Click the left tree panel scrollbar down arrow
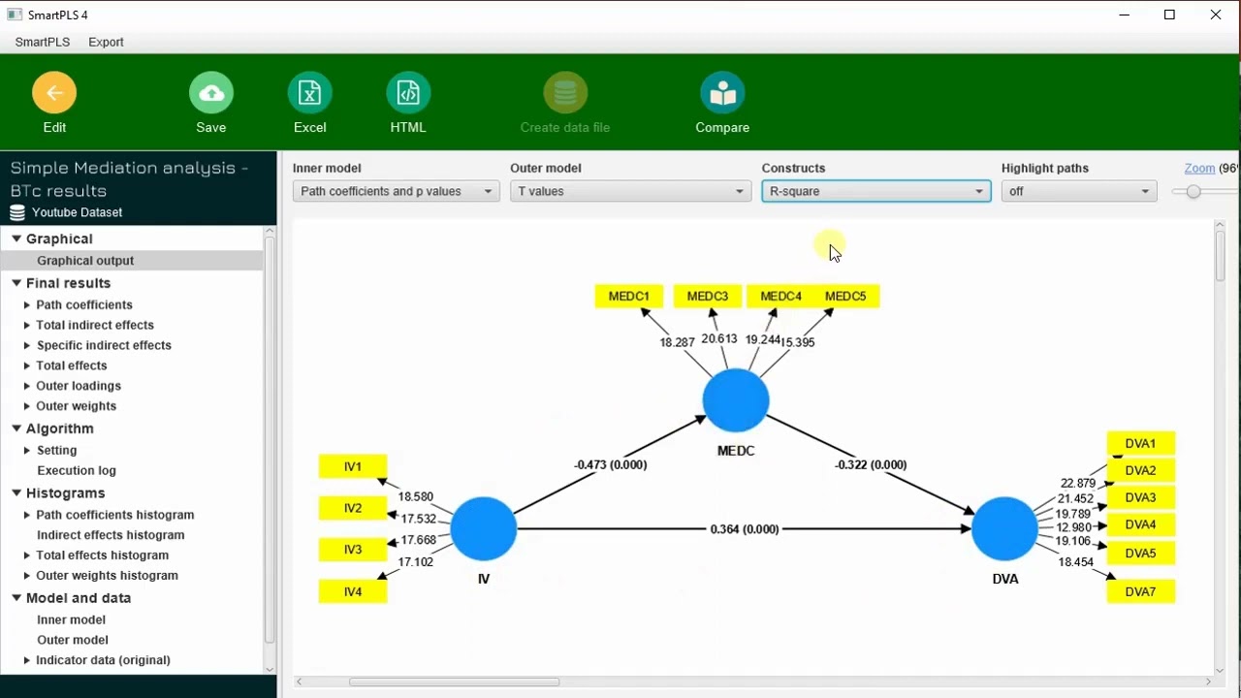The image size is (1241, 698). (270, 669)
